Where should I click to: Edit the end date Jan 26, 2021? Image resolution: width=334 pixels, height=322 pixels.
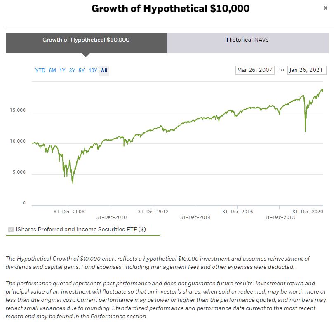coord(307,70)
